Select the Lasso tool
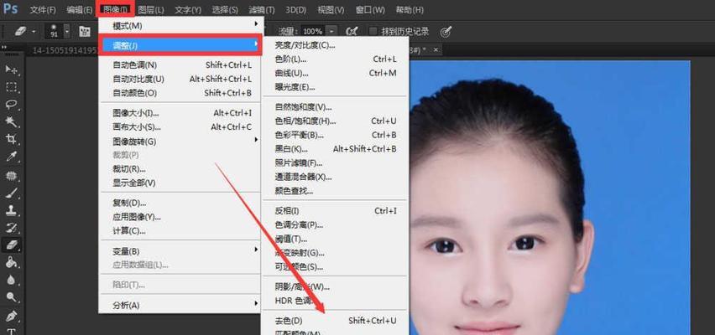 pos(11,104)
